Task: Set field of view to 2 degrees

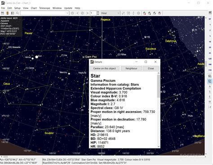Action: pos(210,30)
